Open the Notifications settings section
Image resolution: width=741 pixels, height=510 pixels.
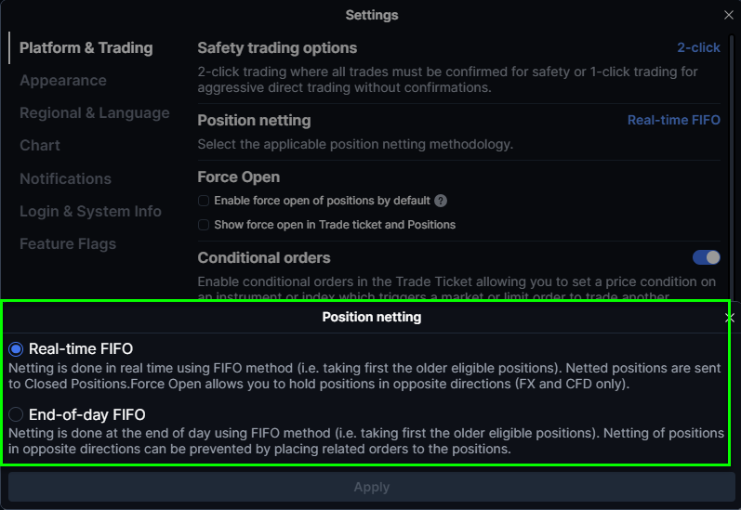65,178
